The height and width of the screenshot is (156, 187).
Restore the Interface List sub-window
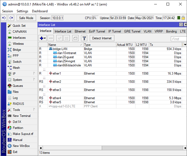[x=181, y=25]
